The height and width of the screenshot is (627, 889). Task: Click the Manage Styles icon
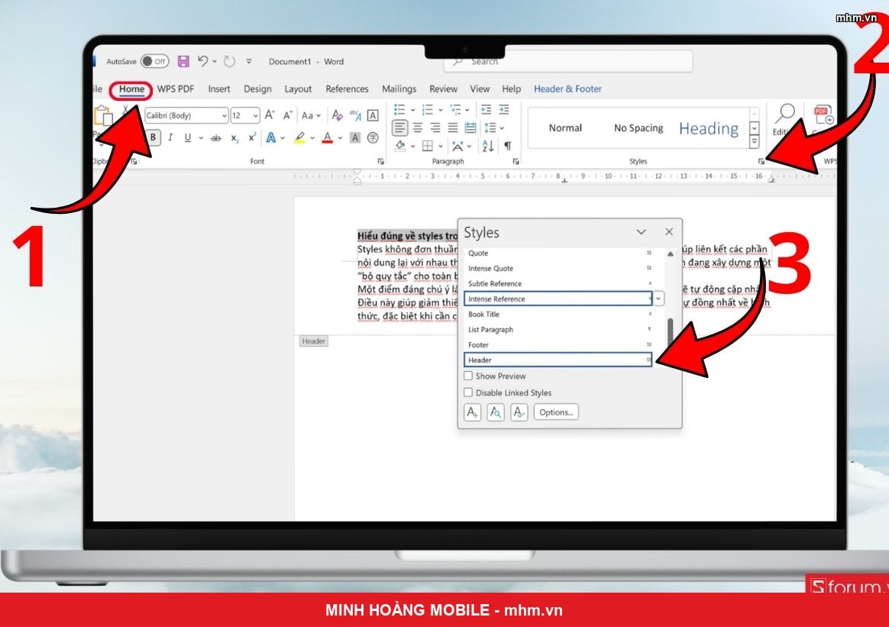519,412
